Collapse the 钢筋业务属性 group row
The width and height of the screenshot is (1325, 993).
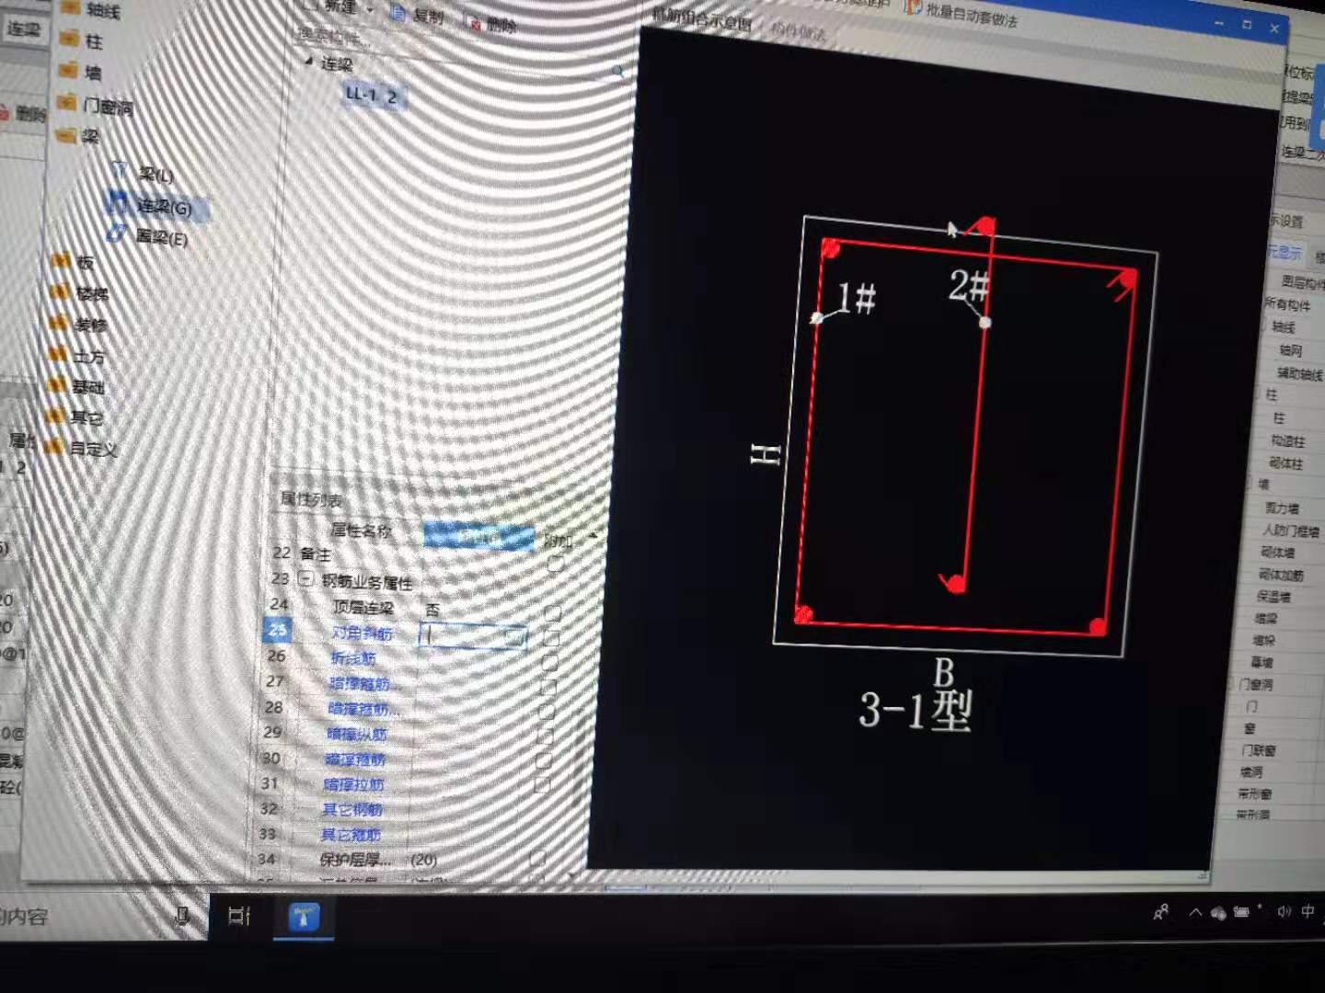click(x=305, y=578)
